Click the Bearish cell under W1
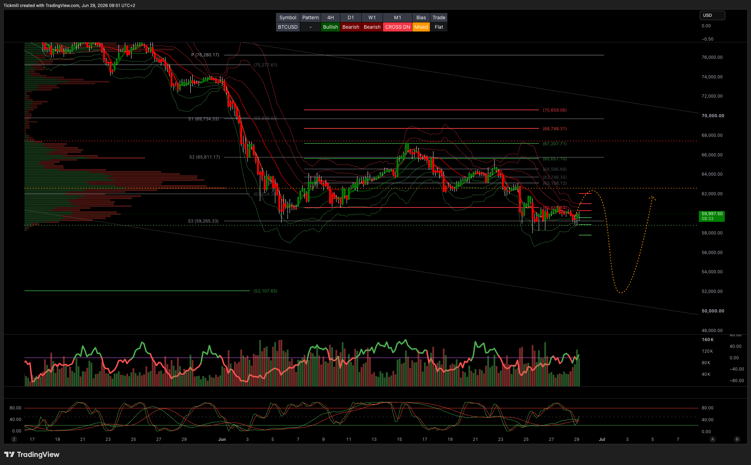Image resolution: width=751 pixels, height=465 pixels. 372,27
